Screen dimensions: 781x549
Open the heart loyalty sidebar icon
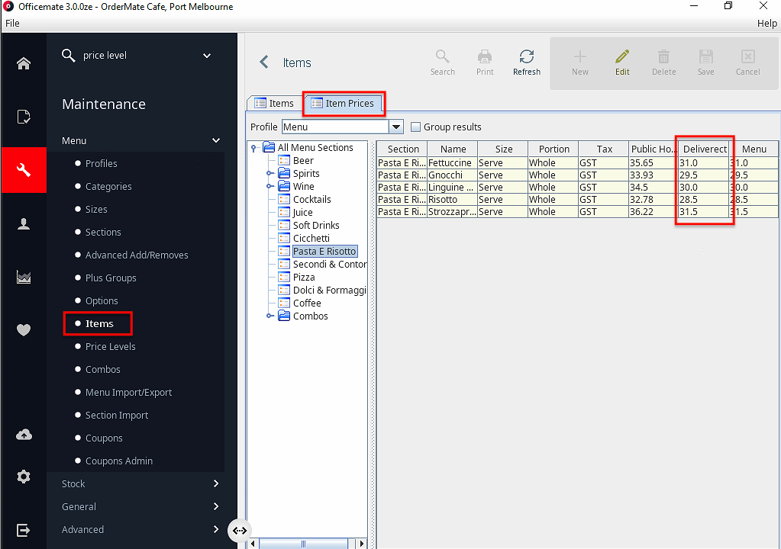24,329
